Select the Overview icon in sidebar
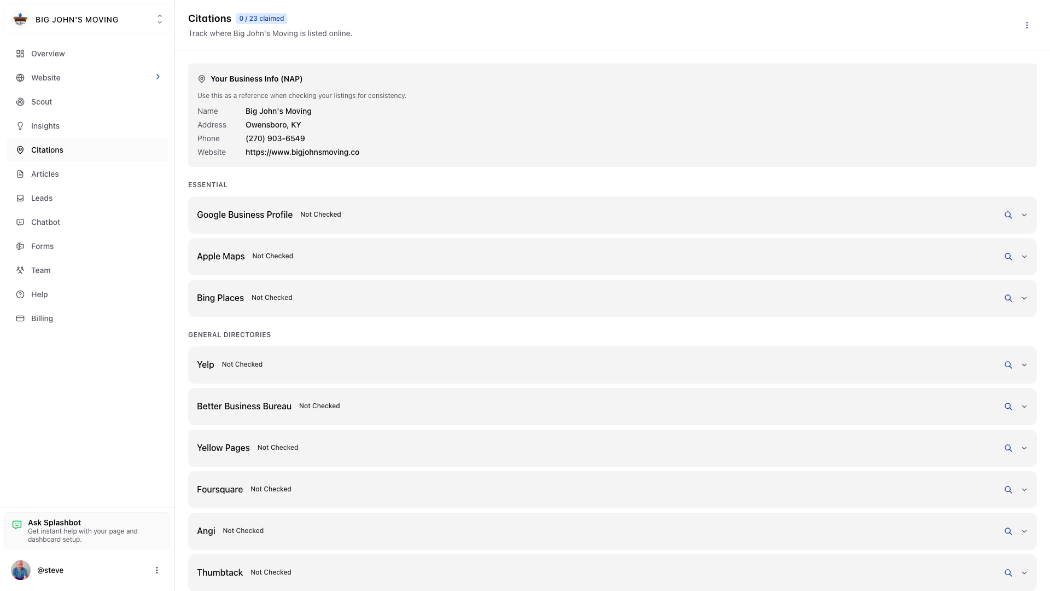The width and height of the screenshot is (1050, 591). [x=20, y=54]
